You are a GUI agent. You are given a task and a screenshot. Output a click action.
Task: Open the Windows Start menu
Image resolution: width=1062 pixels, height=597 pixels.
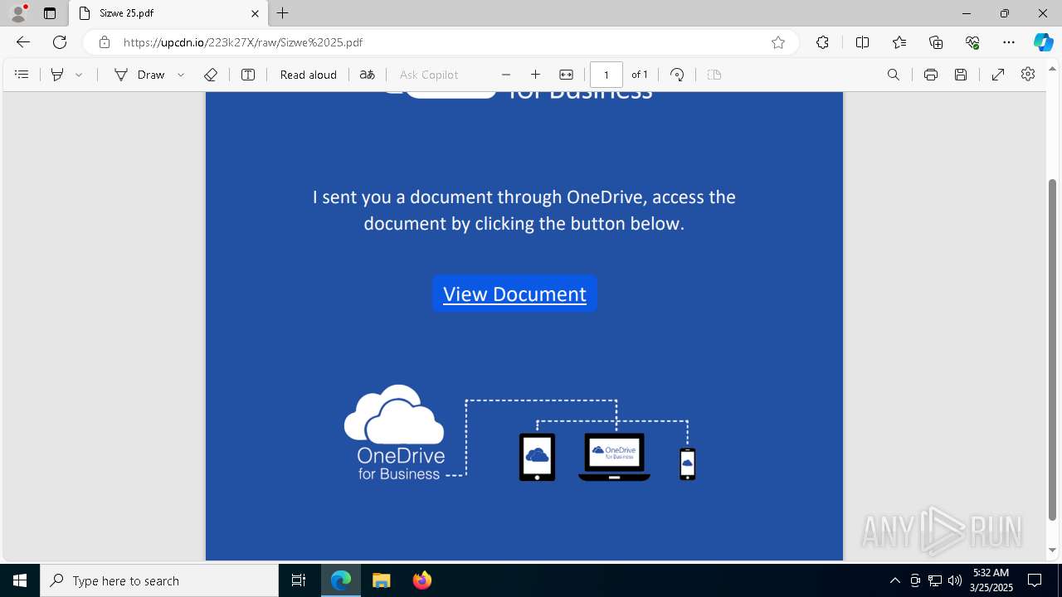(x=20, y=580)
